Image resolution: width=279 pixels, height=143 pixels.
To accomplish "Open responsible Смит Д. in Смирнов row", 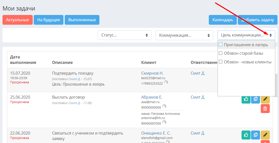I will 198,73.
